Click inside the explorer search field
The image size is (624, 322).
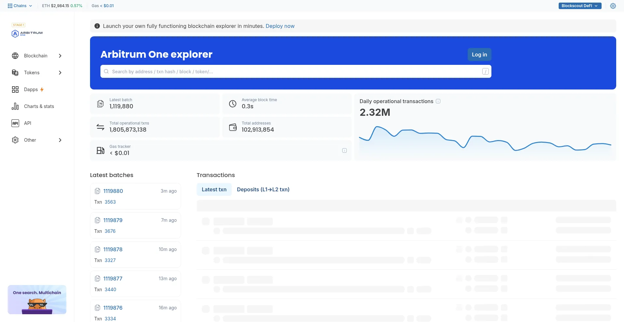[x=292, y=71]
